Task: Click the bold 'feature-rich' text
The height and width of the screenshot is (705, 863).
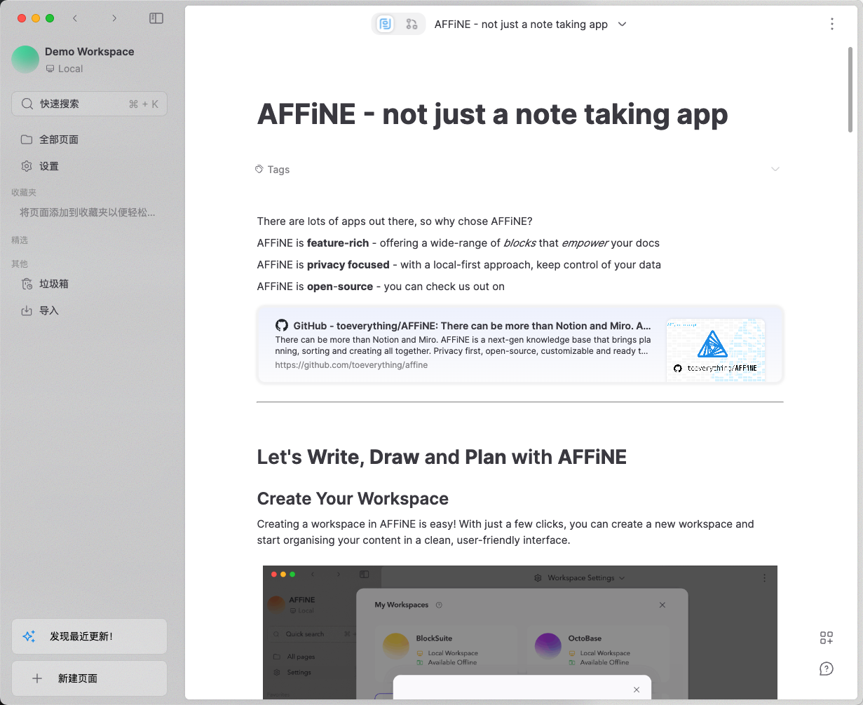Action: [x=338, y=243]
